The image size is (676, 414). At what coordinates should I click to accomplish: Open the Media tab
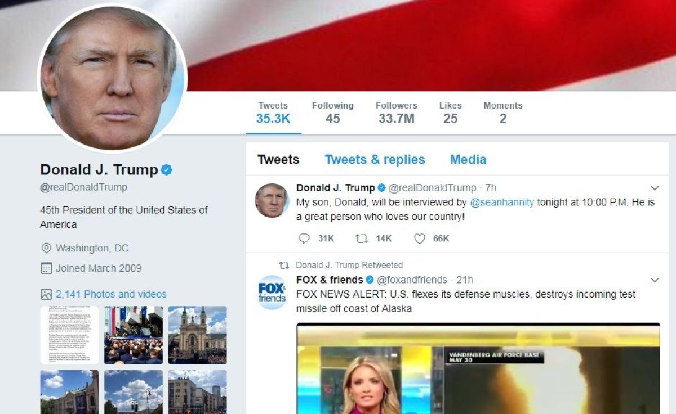468,159
